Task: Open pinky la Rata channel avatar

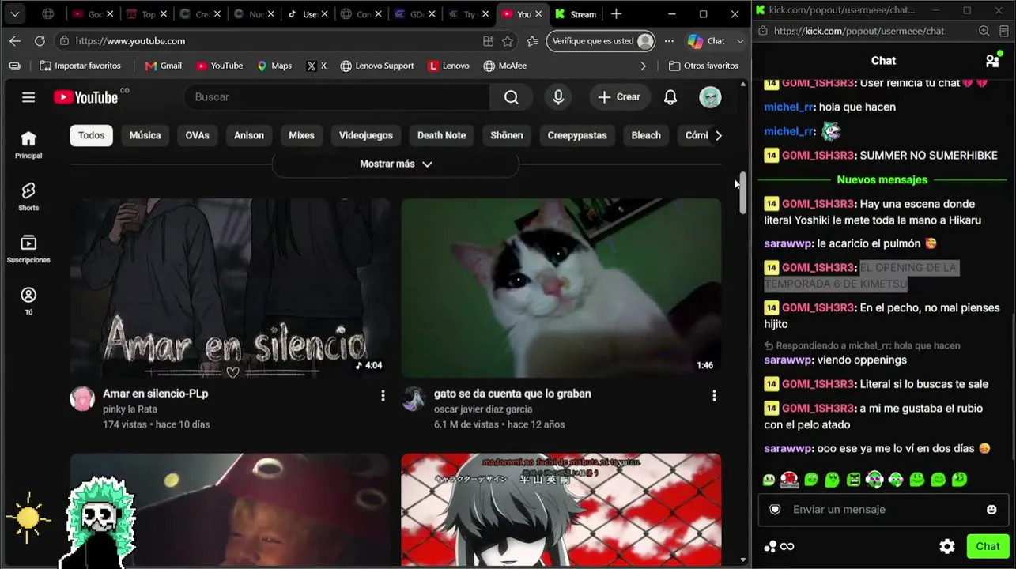Action: pyautogui.click(x=82, y=398)
